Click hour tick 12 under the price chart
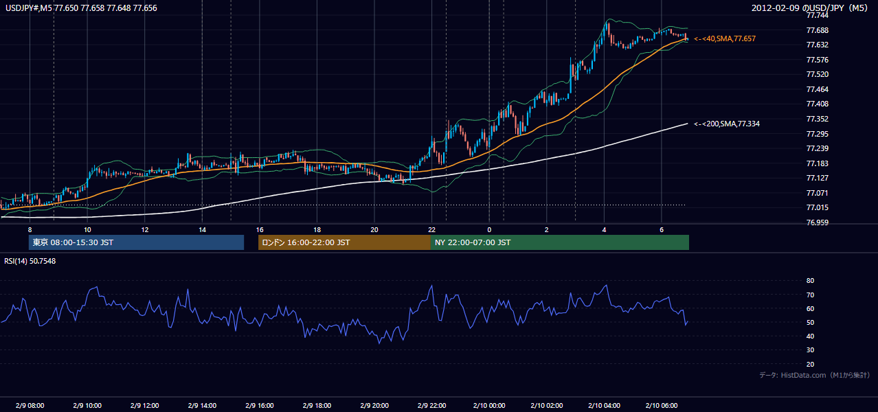Image resolution: width=878 pixels, height=412 pixels. coord(145,229)
